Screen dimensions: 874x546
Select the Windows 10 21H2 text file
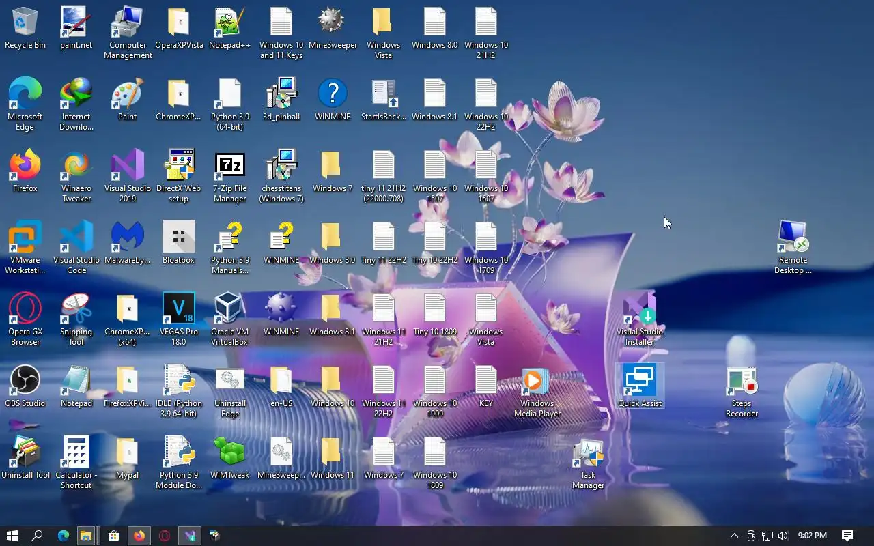[x=486, y=33]
